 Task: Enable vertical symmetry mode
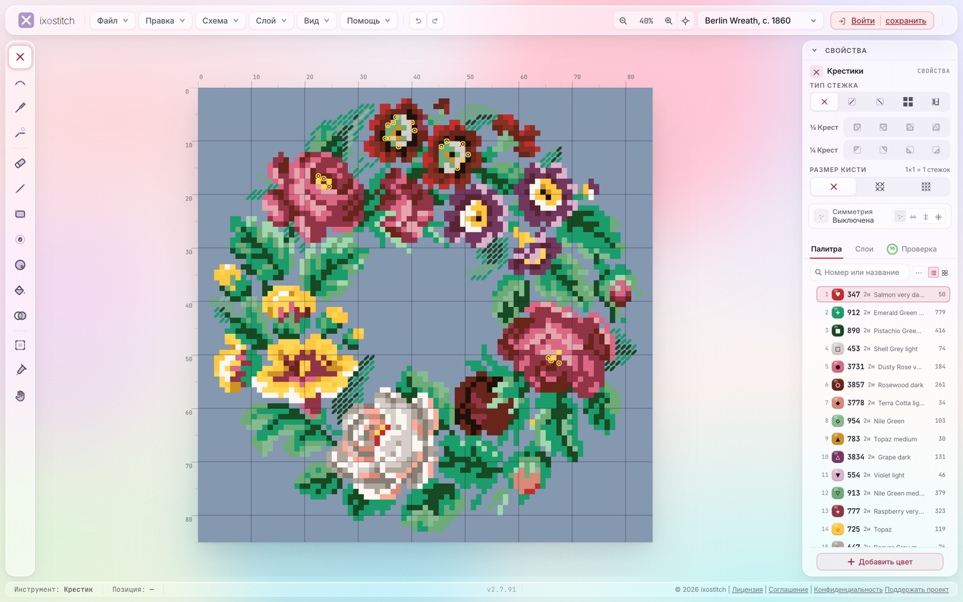click(x=926, y=217)
